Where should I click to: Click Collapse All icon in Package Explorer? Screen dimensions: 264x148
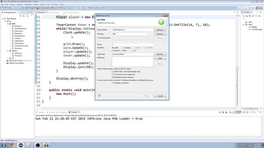20,16
